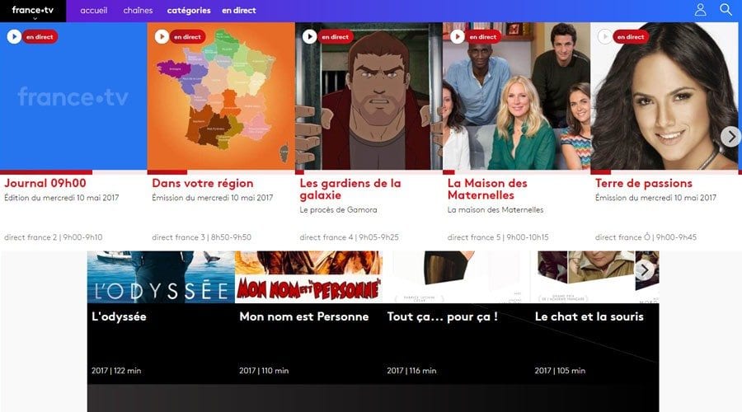Viewport: 742px width, 412px height.
Task: Open the Mon nom est Personne title
Action: [x=303, y=316]
